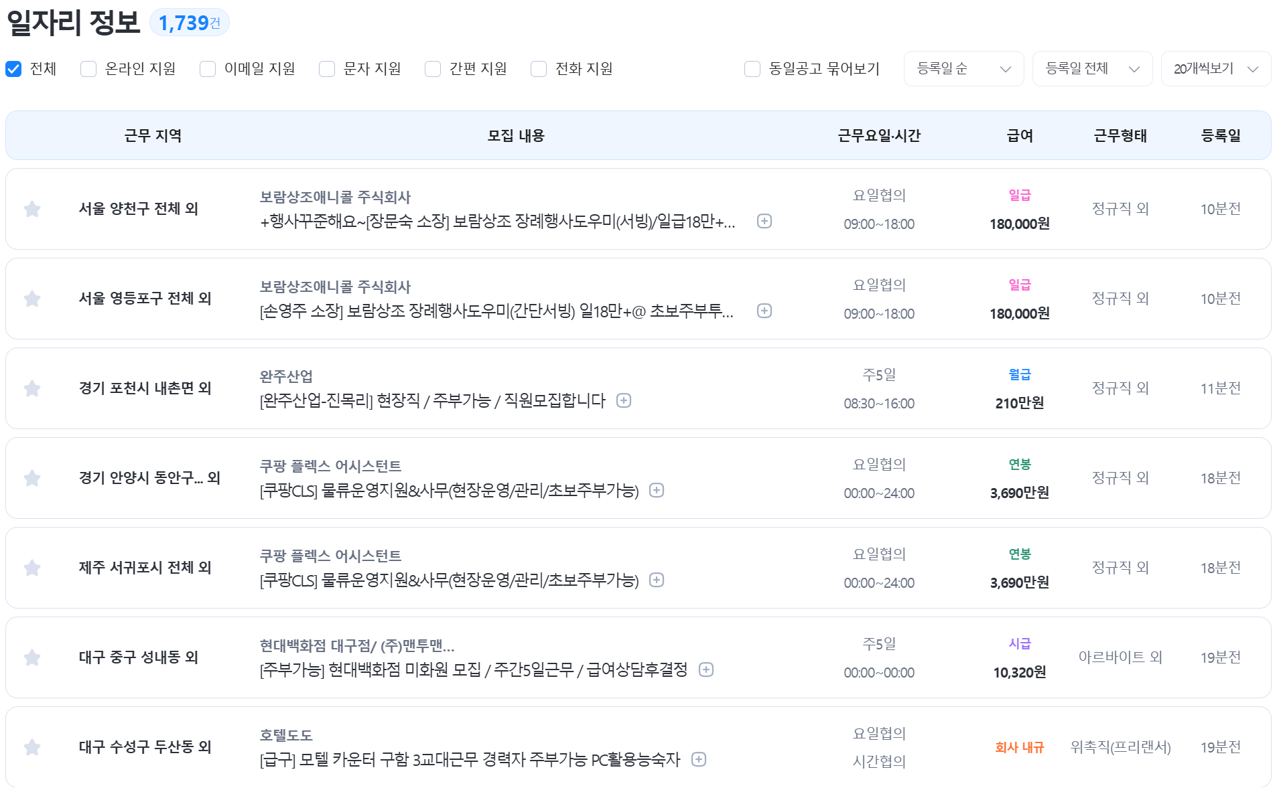1275x790 pixels.
Task: Star the 서울 영등포구 전체 외 job row
Action: [32, 299]
